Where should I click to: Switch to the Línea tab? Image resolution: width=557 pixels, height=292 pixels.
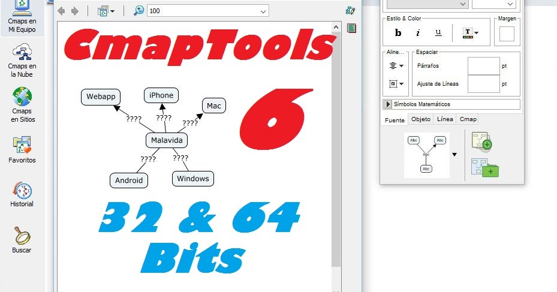pyautogui.click(x=445, y=119)
